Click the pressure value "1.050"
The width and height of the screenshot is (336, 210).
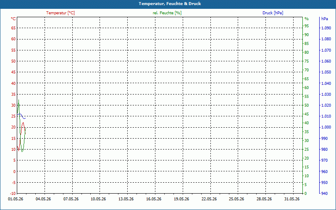[x=326, y=72]
